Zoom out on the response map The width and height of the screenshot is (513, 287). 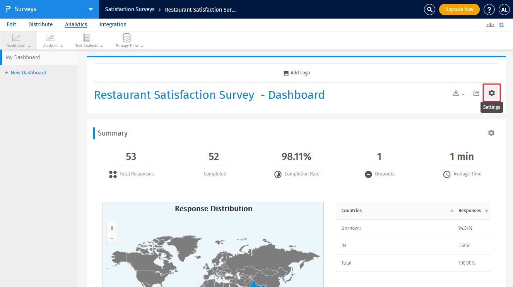pos(111,239)
